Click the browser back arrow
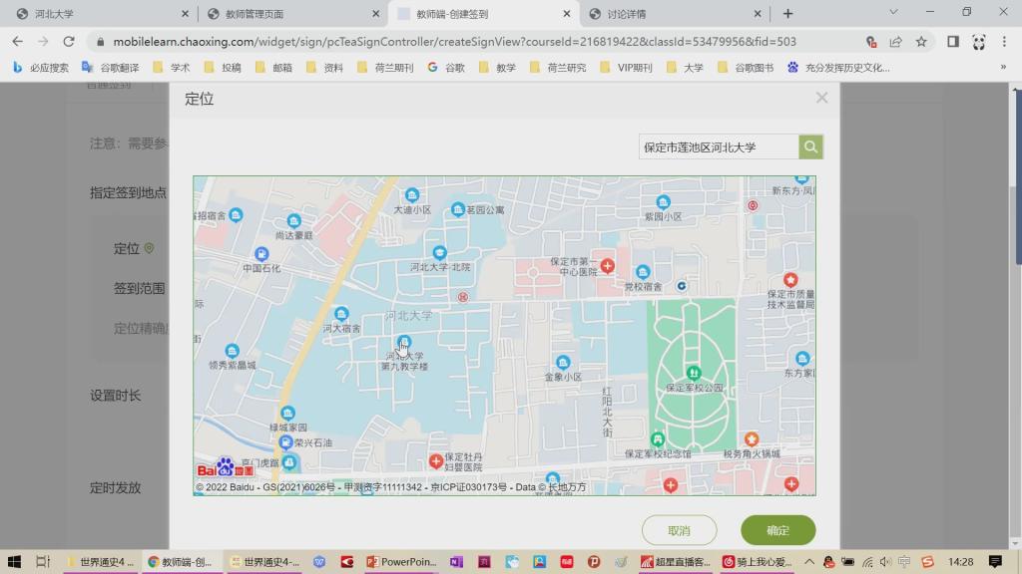1022x574 pixels. (18, 42)
